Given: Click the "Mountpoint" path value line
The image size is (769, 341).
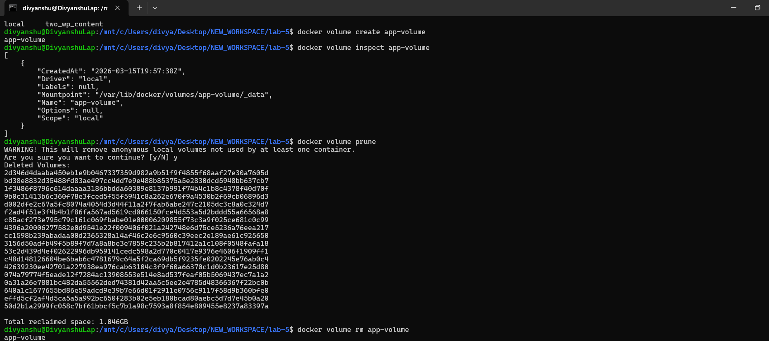Looking at the screenshot, I should click(155, 95).
